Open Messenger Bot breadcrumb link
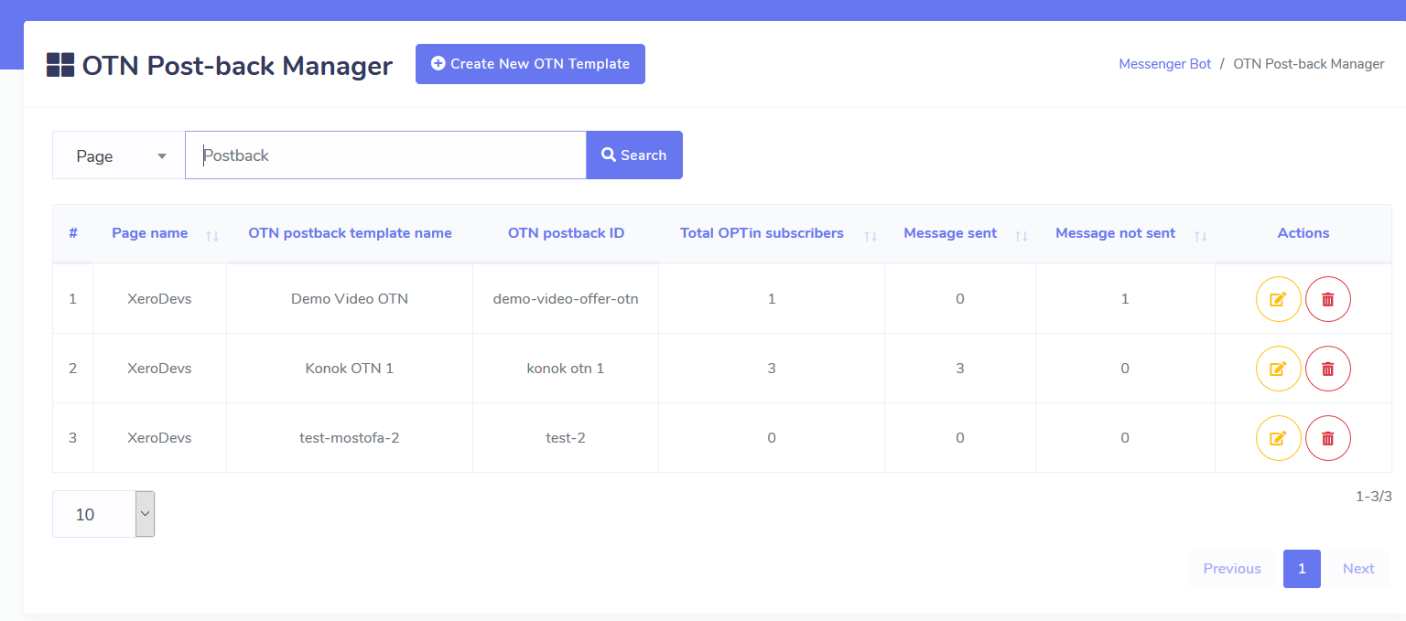This screenshot has height=621, width=1406. [x=1165, y=64]
